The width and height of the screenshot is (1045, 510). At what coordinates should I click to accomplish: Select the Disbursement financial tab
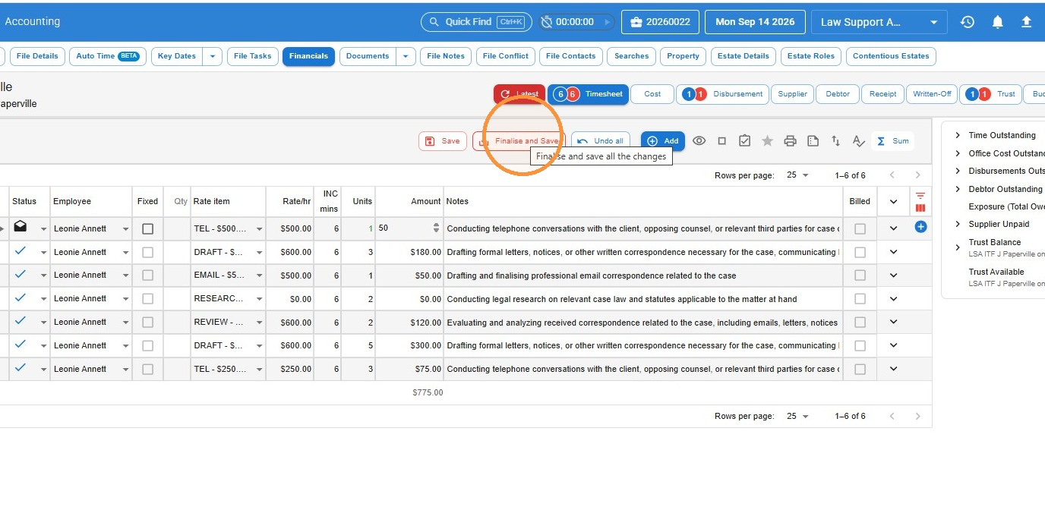point(721,94)
